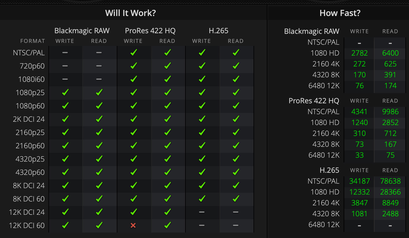
Task: Click ProRes 422 HQ 6480 12K write value 33
Action: tap(359, 155)
